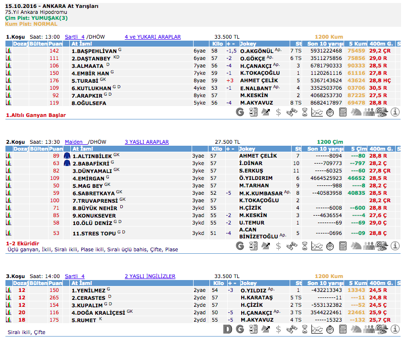The image size is (408, 342).
Task: Click the D icon under race 3
Action: click(x=227, y=328)
